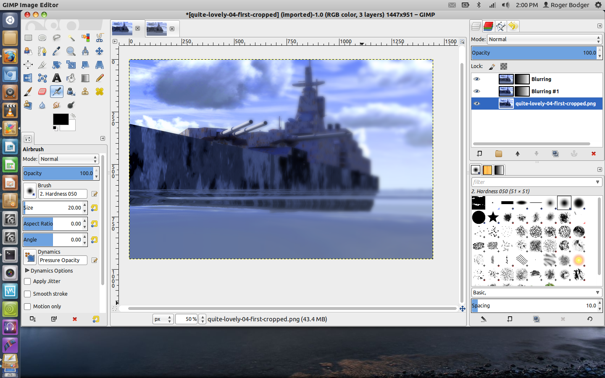The height and width of the screenshot is (378, 605).
Task: Select the Dodge/Burn tool
Action: coord(71,105)
